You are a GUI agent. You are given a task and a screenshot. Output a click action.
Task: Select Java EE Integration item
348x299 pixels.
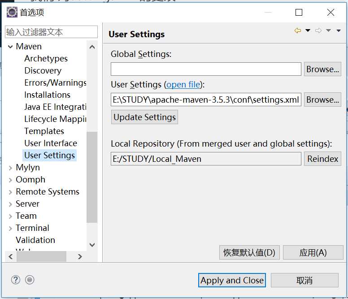coord(55,107)
